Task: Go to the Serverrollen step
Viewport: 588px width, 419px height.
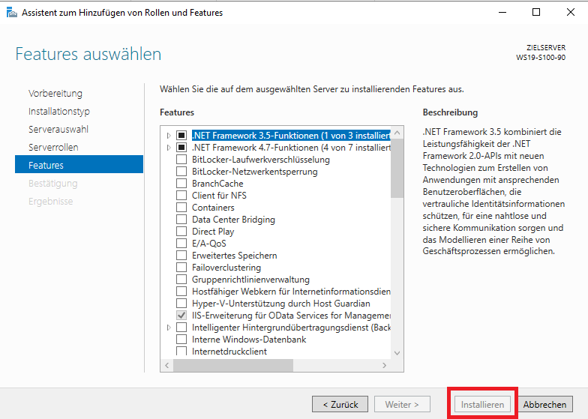Action: (53, 147)
